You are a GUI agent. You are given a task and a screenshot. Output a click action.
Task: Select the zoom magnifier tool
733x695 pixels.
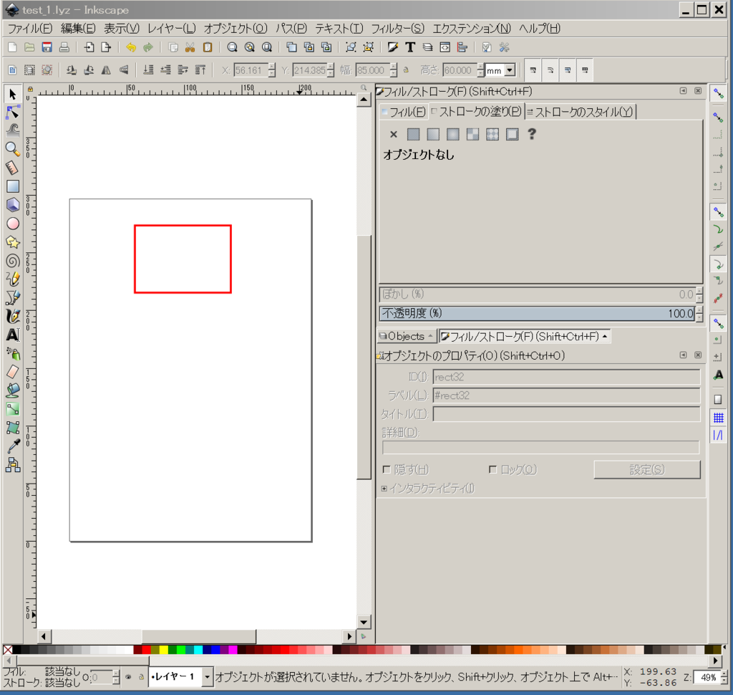click(13, 149)
